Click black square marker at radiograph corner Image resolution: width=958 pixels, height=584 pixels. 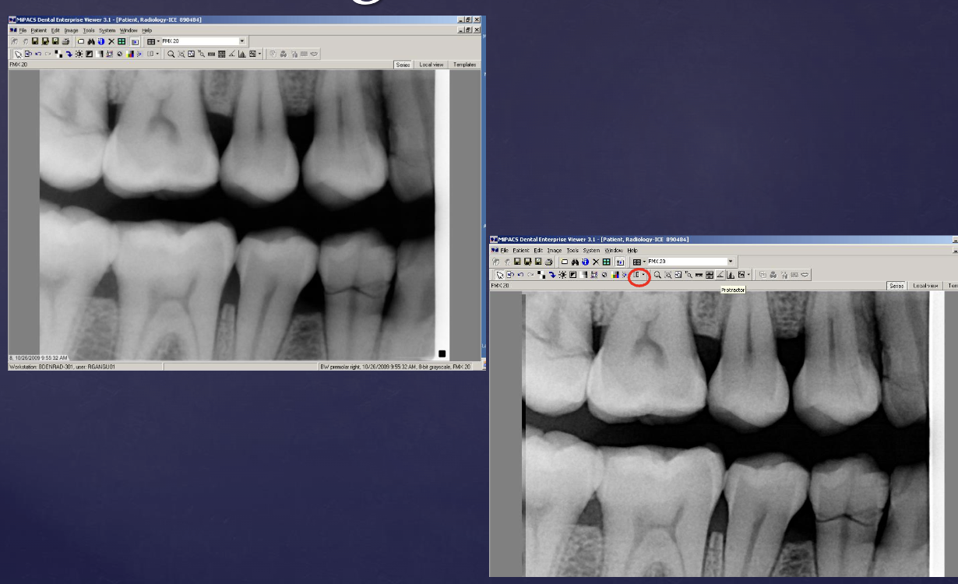click(x=442, y=354)
